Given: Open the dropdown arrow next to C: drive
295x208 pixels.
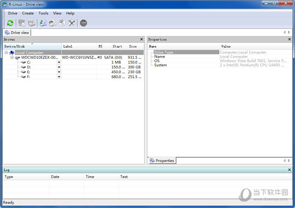Looking at the screenshot, I should pyautogui.click(x=59, y=62).
